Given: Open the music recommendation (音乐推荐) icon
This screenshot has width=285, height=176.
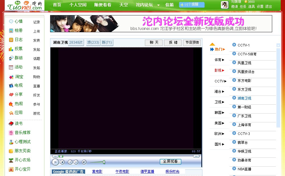Looking at the screenshot, I should (x=11, y=133).
